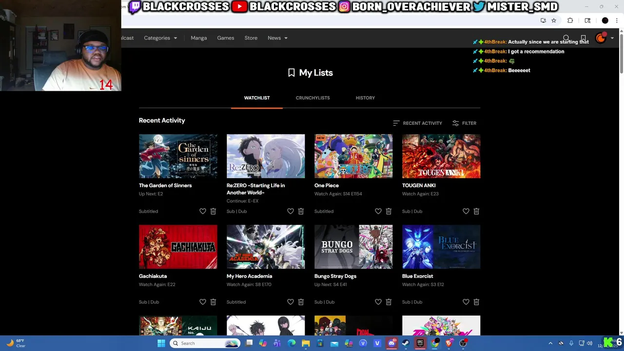The image size is (624, 351).
Task: Open Brave browser from the taskbar
Action: 449,343
